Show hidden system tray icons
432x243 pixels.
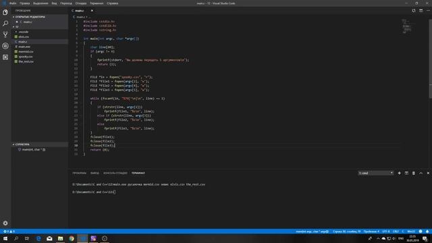click(x=378, y=238)
